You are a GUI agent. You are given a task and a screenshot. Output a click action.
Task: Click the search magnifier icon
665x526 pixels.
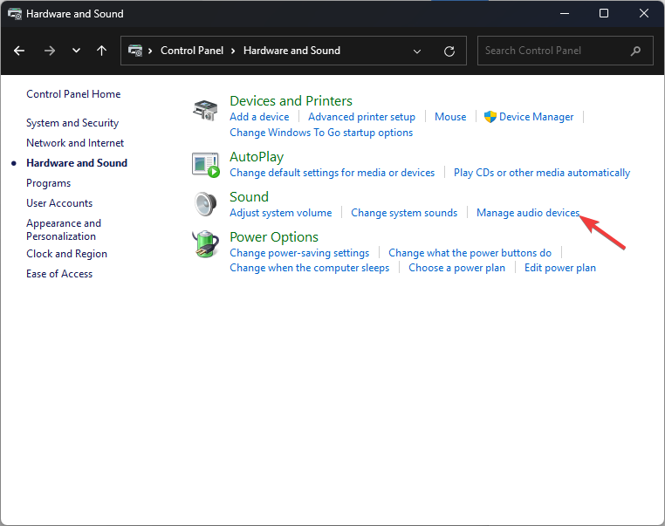(x=637, y=51)
